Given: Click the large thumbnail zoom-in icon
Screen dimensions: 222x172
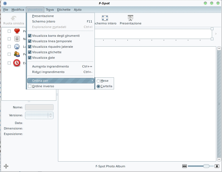Looking at the screenshot, I should (x=217, y=166).
